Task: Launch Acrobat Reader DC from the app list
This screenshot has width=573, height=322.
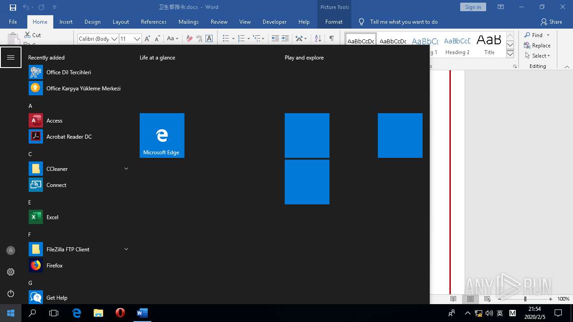Action: click(78, 137)
